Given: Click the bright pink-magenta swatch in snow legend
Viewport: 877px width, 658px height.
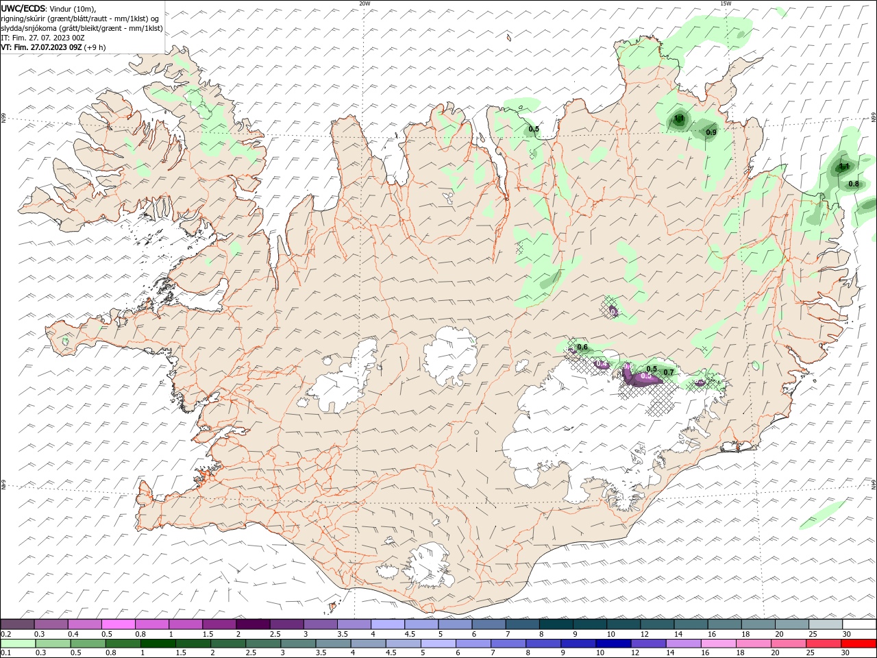Looking at the screenshot, I should 119,624.
